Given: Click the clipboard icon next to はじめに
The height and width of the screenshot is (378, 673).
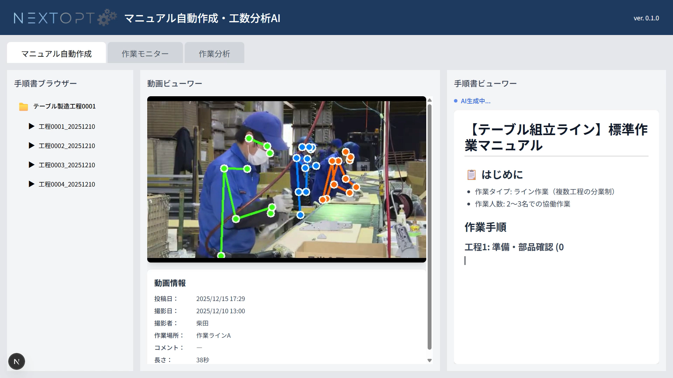Looking at the screenshot, I should point(471,174).
